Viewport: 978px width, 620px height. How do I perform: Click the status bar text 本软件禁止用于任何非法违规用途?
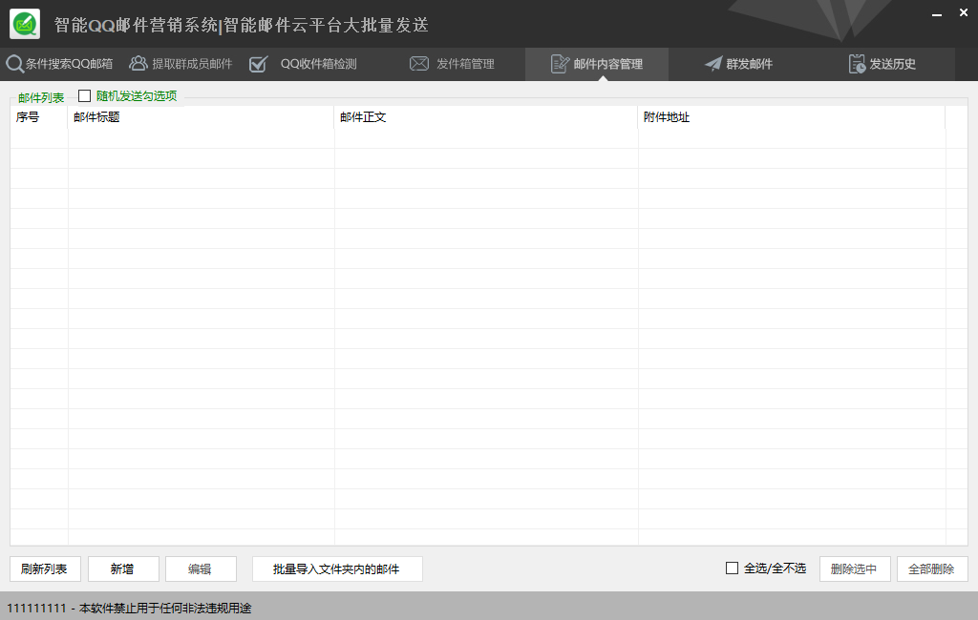click(x=165, y=609)
